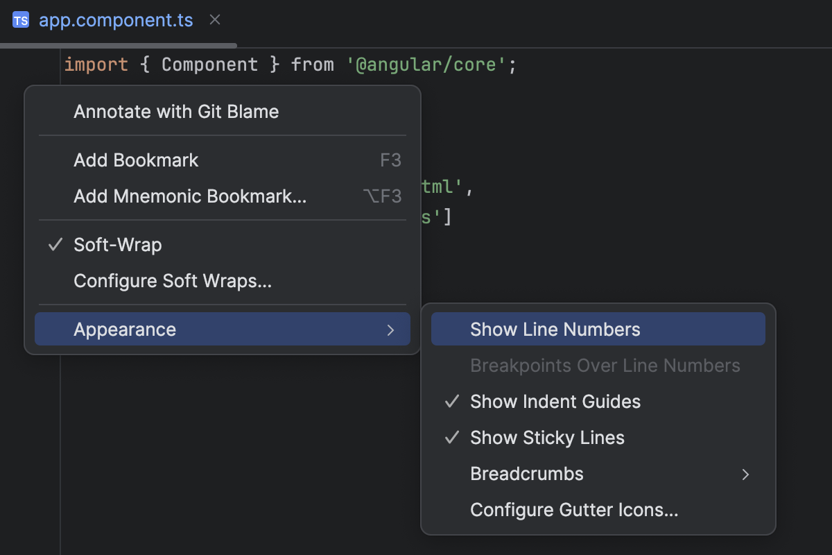Viewport: 832px width, 555px height.
Task: Open "Configure Soft Wraps..."
Action: (172, 281)
